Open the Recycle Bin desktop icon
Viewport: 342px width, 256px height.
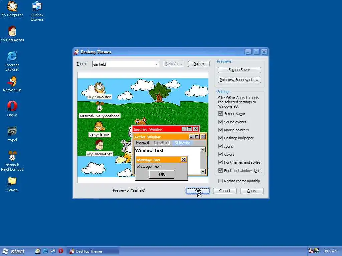pos(12,84)
